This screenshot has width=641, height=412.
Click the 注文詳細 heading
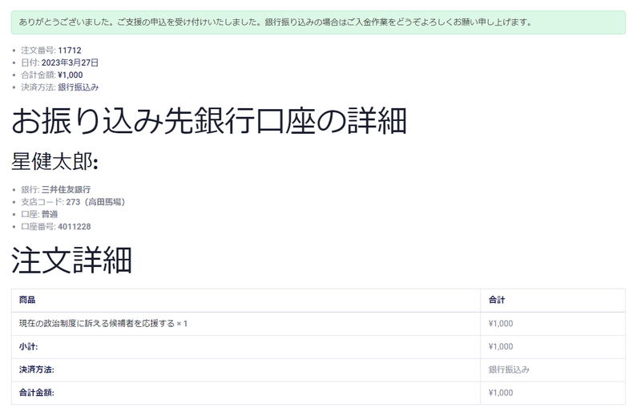point(71,261)
